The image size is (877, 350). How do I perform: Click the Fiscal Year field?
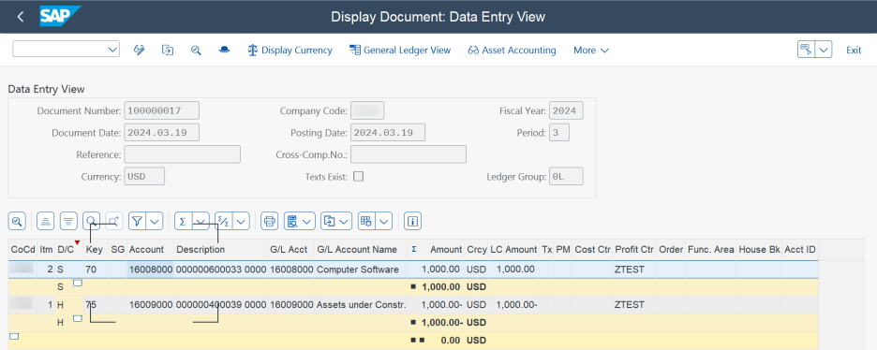(566, 110)
